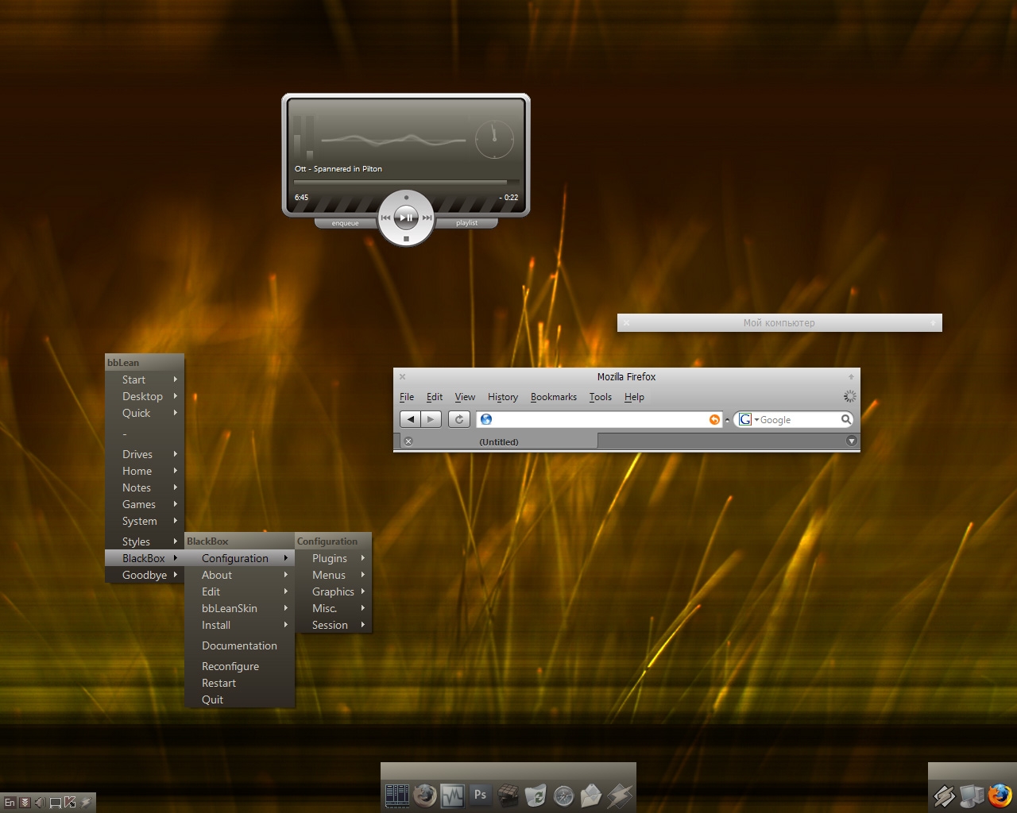Skip to next track in player

tap(427, 218)
